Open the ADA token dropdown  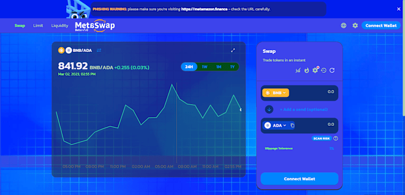(275, 125)
